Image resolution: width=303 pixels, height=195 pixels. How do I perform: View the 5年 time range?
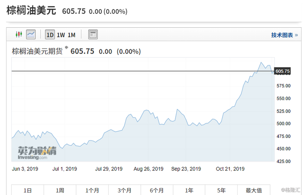[x=221, y=190]
